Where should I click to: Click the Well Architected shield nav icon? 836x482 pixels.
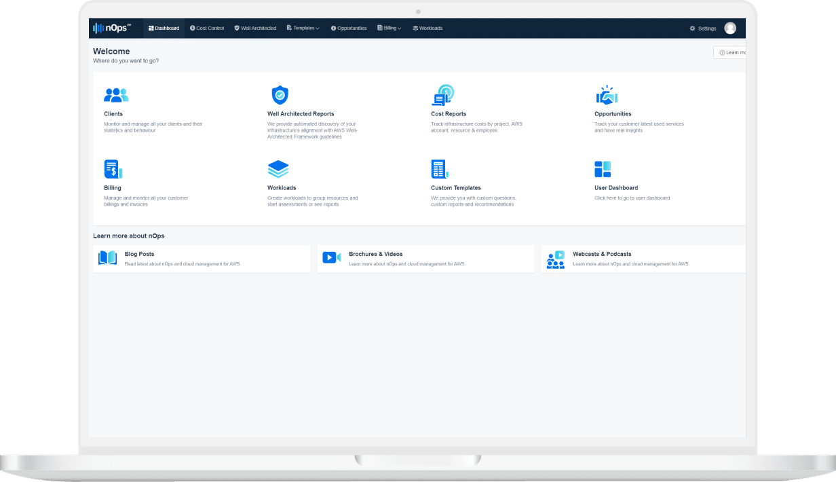coord(237,29)
